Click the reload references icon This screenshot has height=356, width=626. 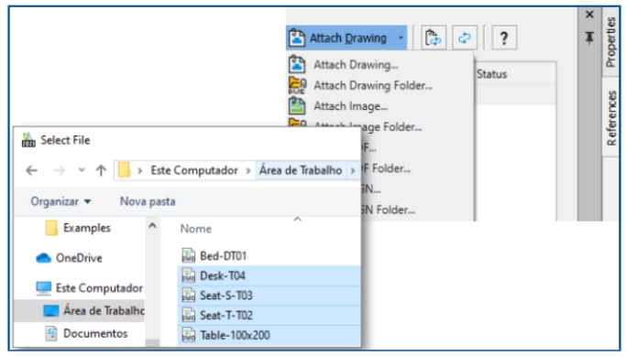click(x=434, y=38)
